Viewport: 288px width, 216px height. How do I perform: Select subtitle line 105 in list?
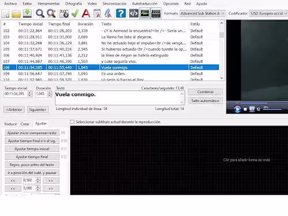pyautogui.click(x=111, y=49)
